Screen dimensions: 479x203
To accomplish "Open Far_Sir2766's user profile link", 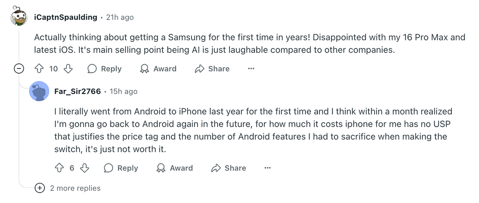I will [78, 91].
